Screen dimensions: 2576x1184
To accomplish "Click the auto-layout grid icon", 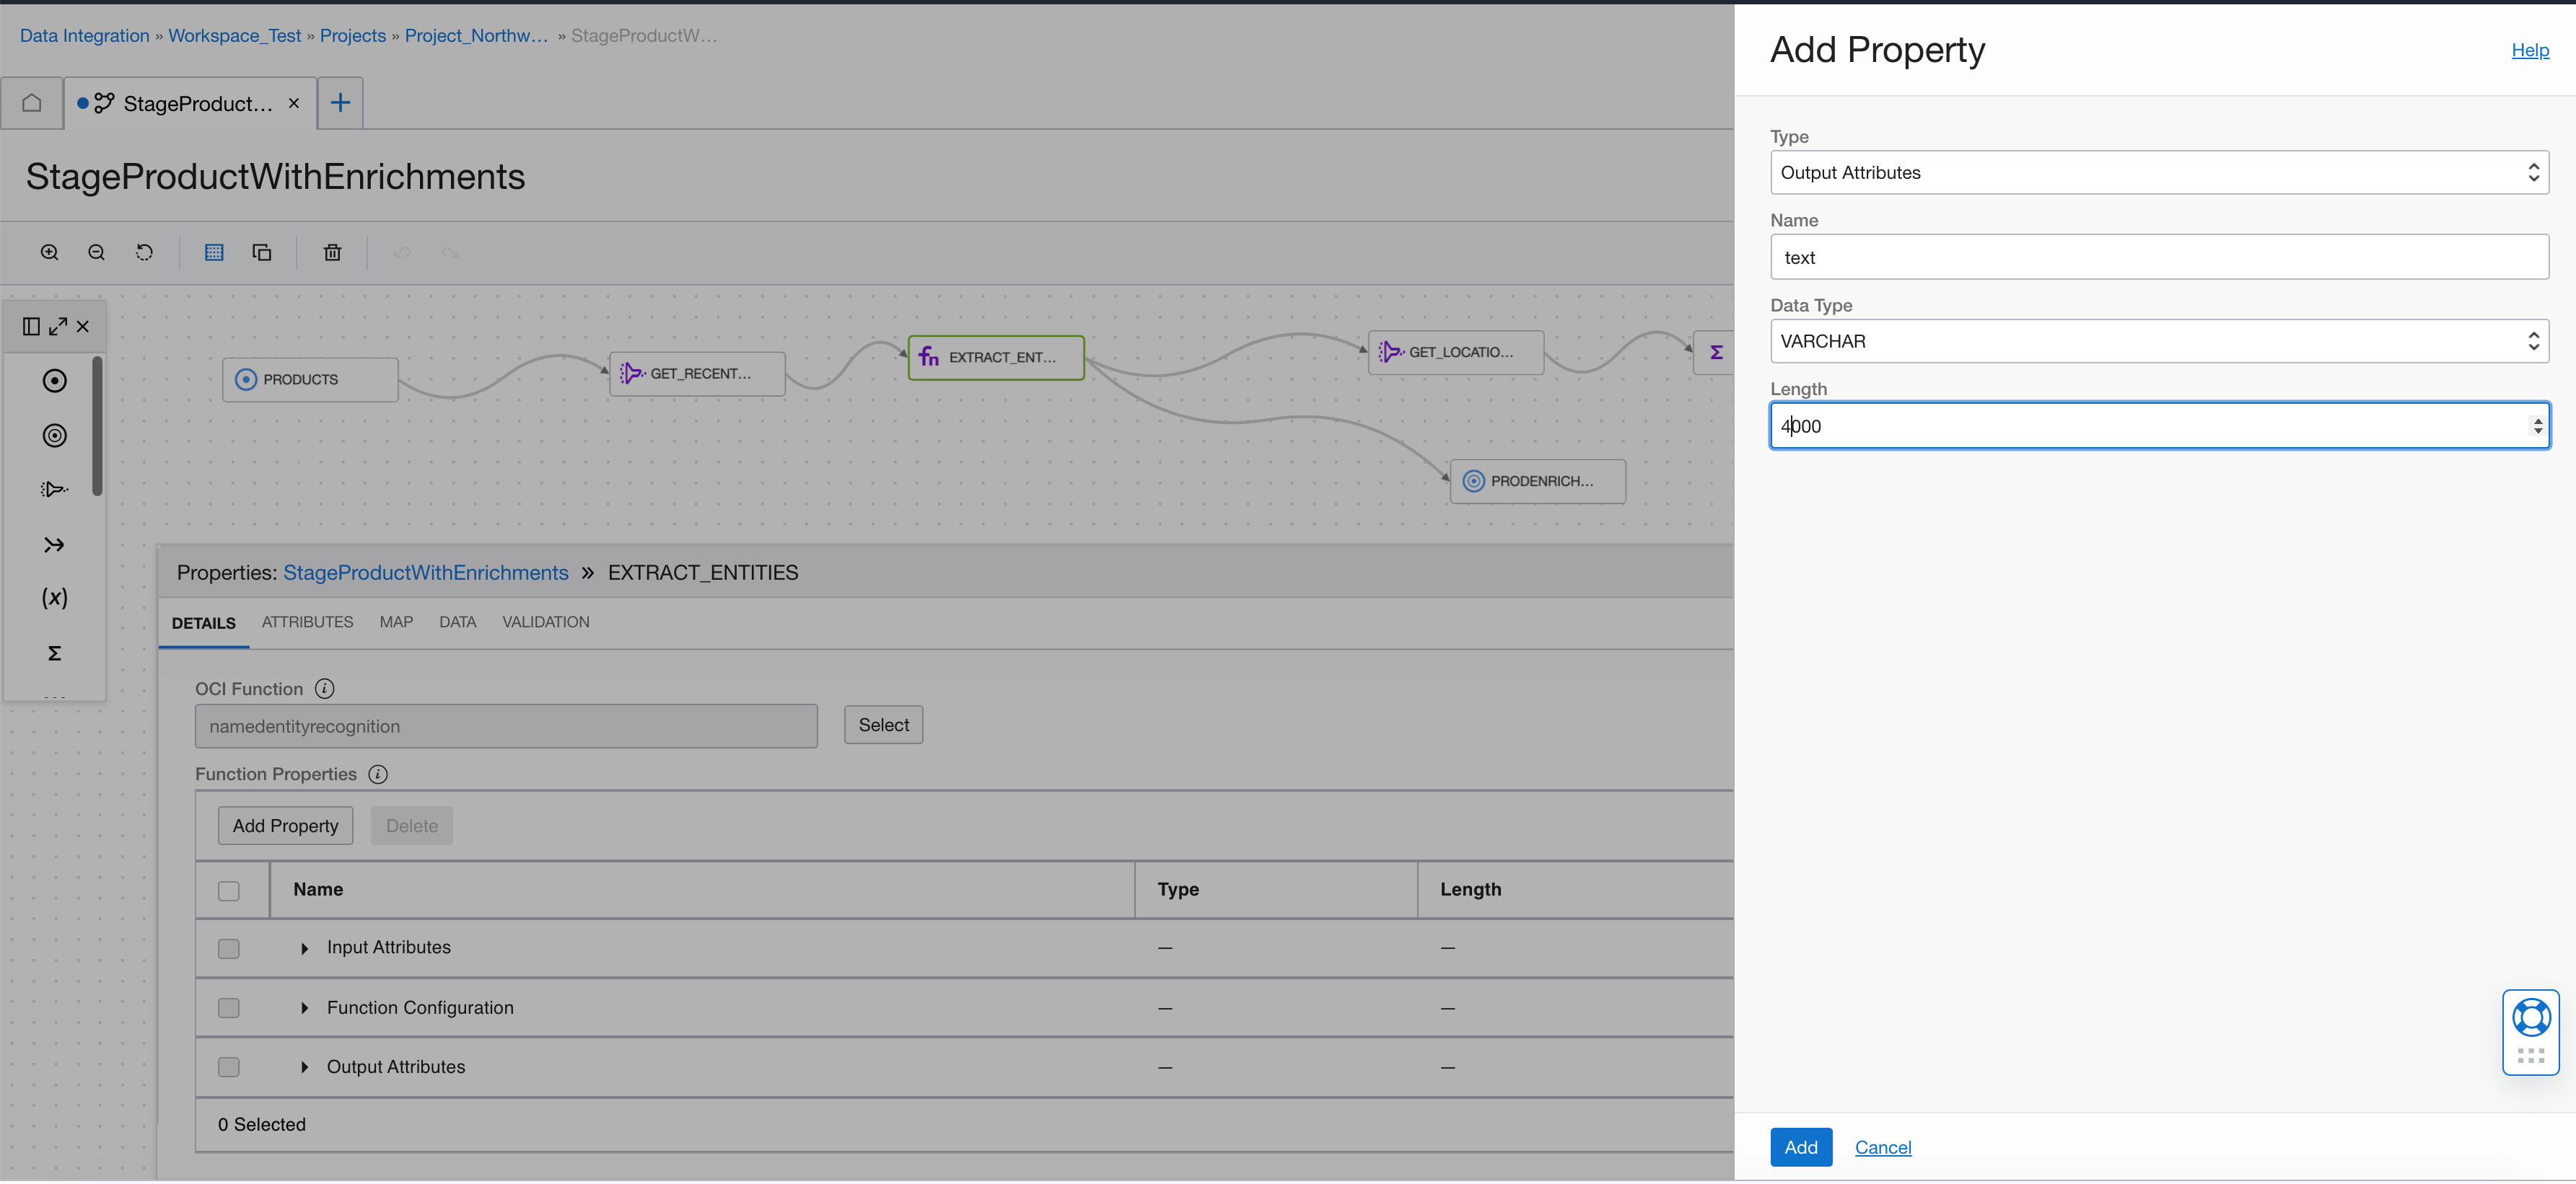I will [214, 253].
